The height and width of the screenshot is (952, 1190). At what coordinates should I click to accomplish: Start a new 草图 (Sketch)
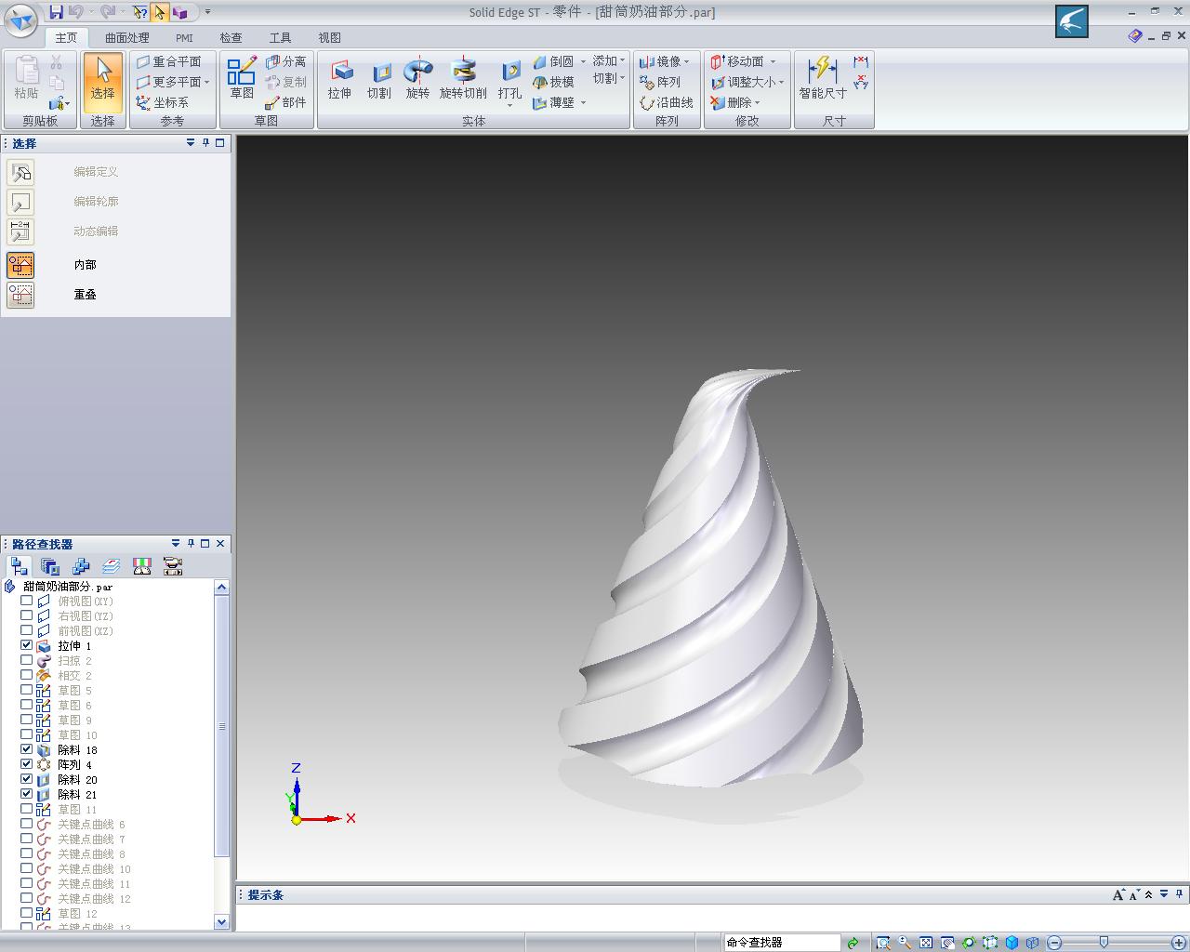tap(242, 79)
